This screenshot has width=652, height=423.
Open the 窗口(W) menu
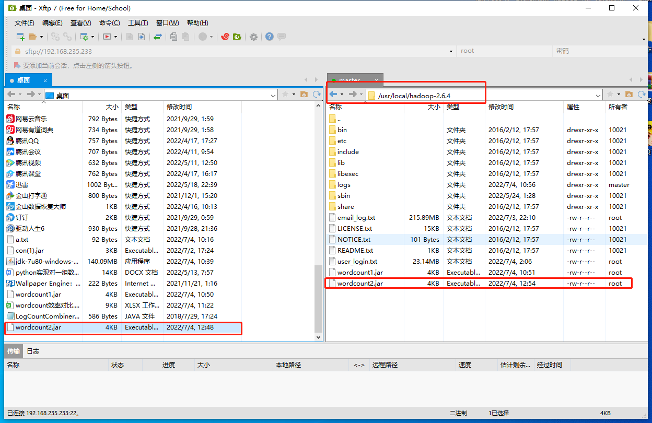[x=167, y=23]
